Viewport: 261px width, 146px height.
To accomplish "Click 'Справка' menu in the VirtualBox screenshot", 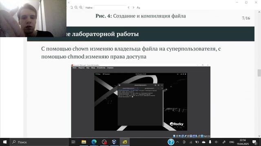I will pyautogui.click(x=110, y=68).
